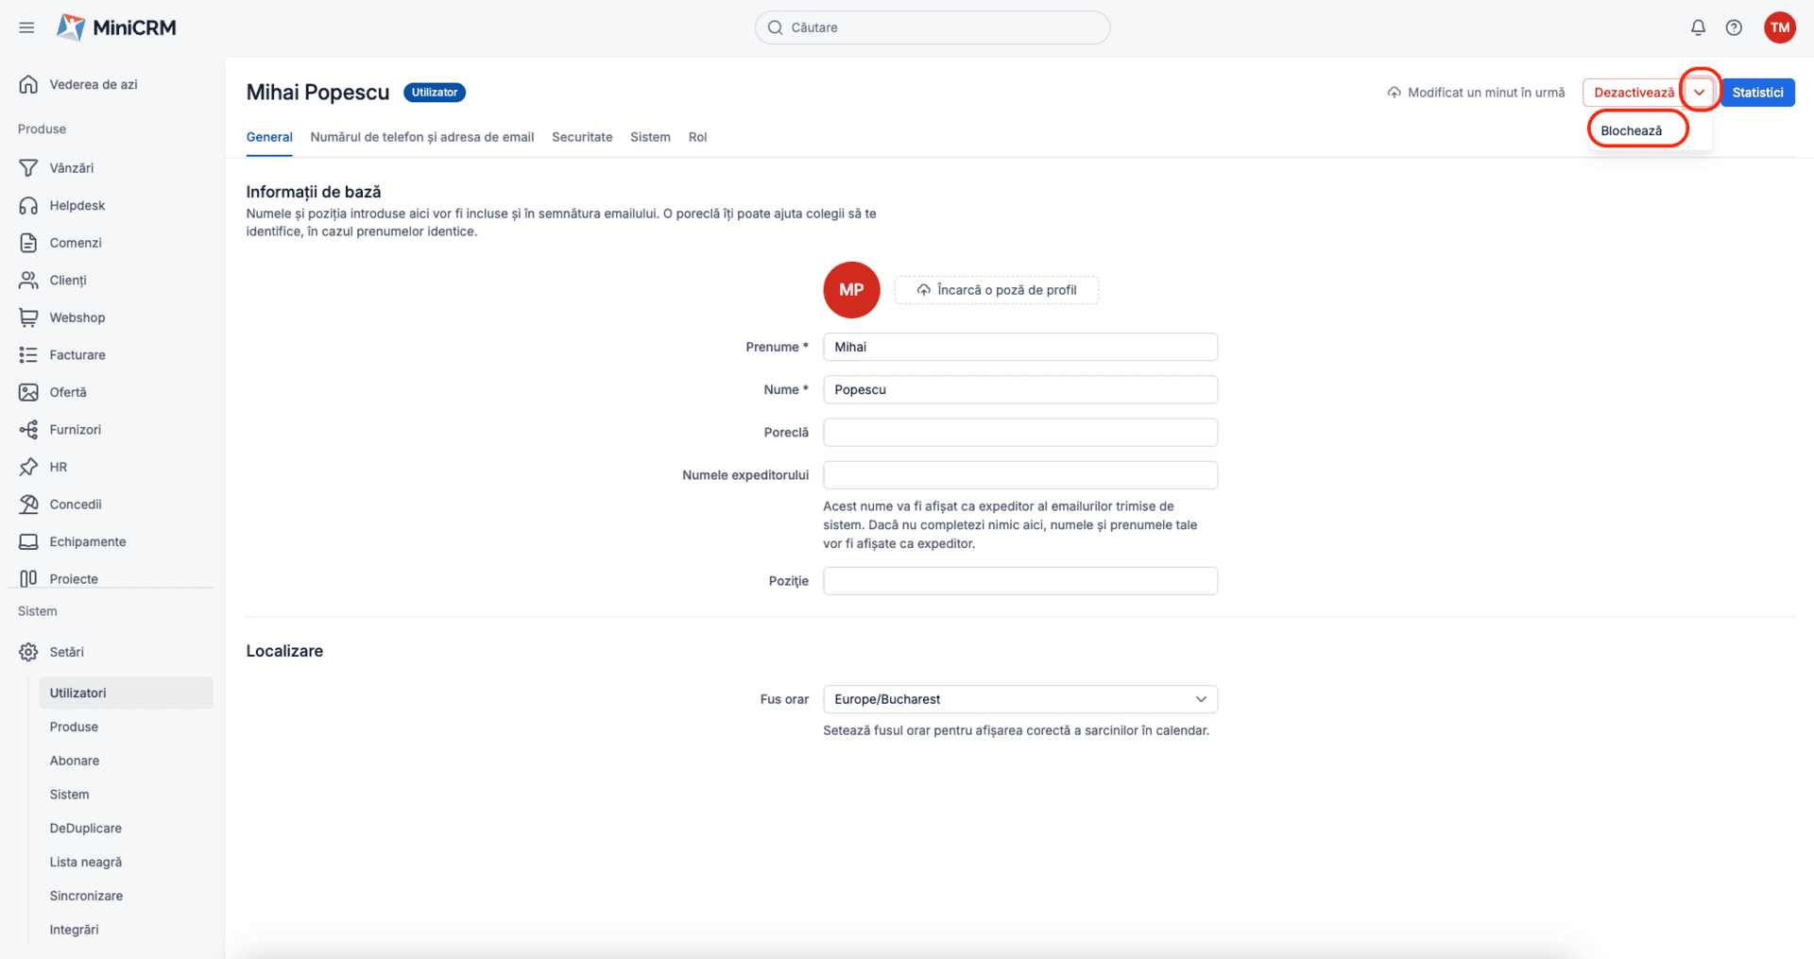This screenshot has width=1814, height=959.
Task: Click the Dezactivează button
Action: tap(1634, 93)
